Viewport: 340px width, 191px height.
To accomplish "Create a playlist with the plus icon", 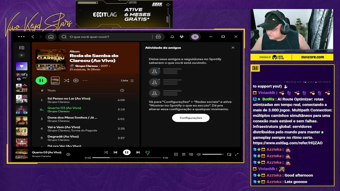I will pos(22,55).
